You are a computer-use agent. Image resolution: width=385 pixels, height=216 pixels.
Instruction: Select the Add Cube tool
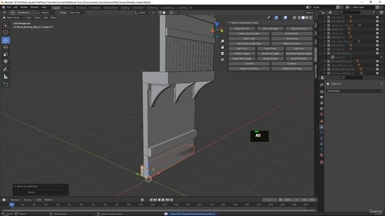click(5, 85)
